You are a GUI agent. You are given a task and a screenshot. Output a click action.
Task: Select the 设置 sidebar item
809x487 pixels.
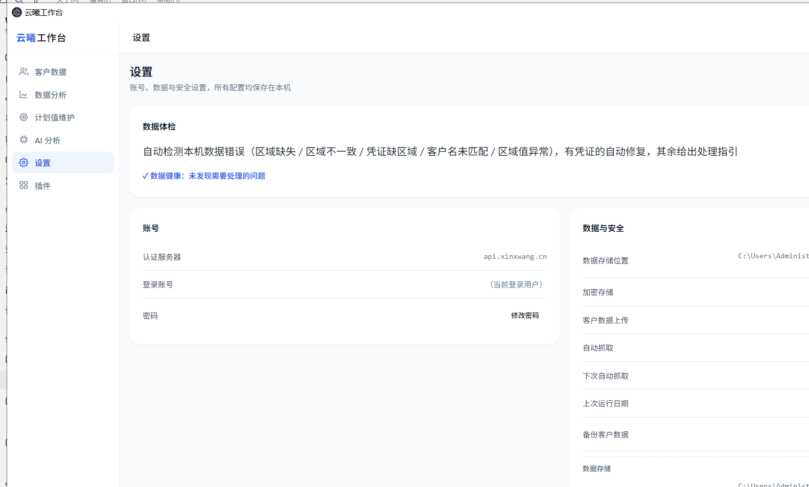(x=63, y=163)
